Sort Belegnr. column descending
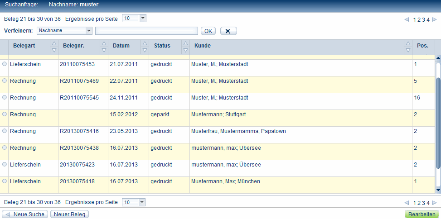Viewport: 441px width, 219px height. point(104,50)
